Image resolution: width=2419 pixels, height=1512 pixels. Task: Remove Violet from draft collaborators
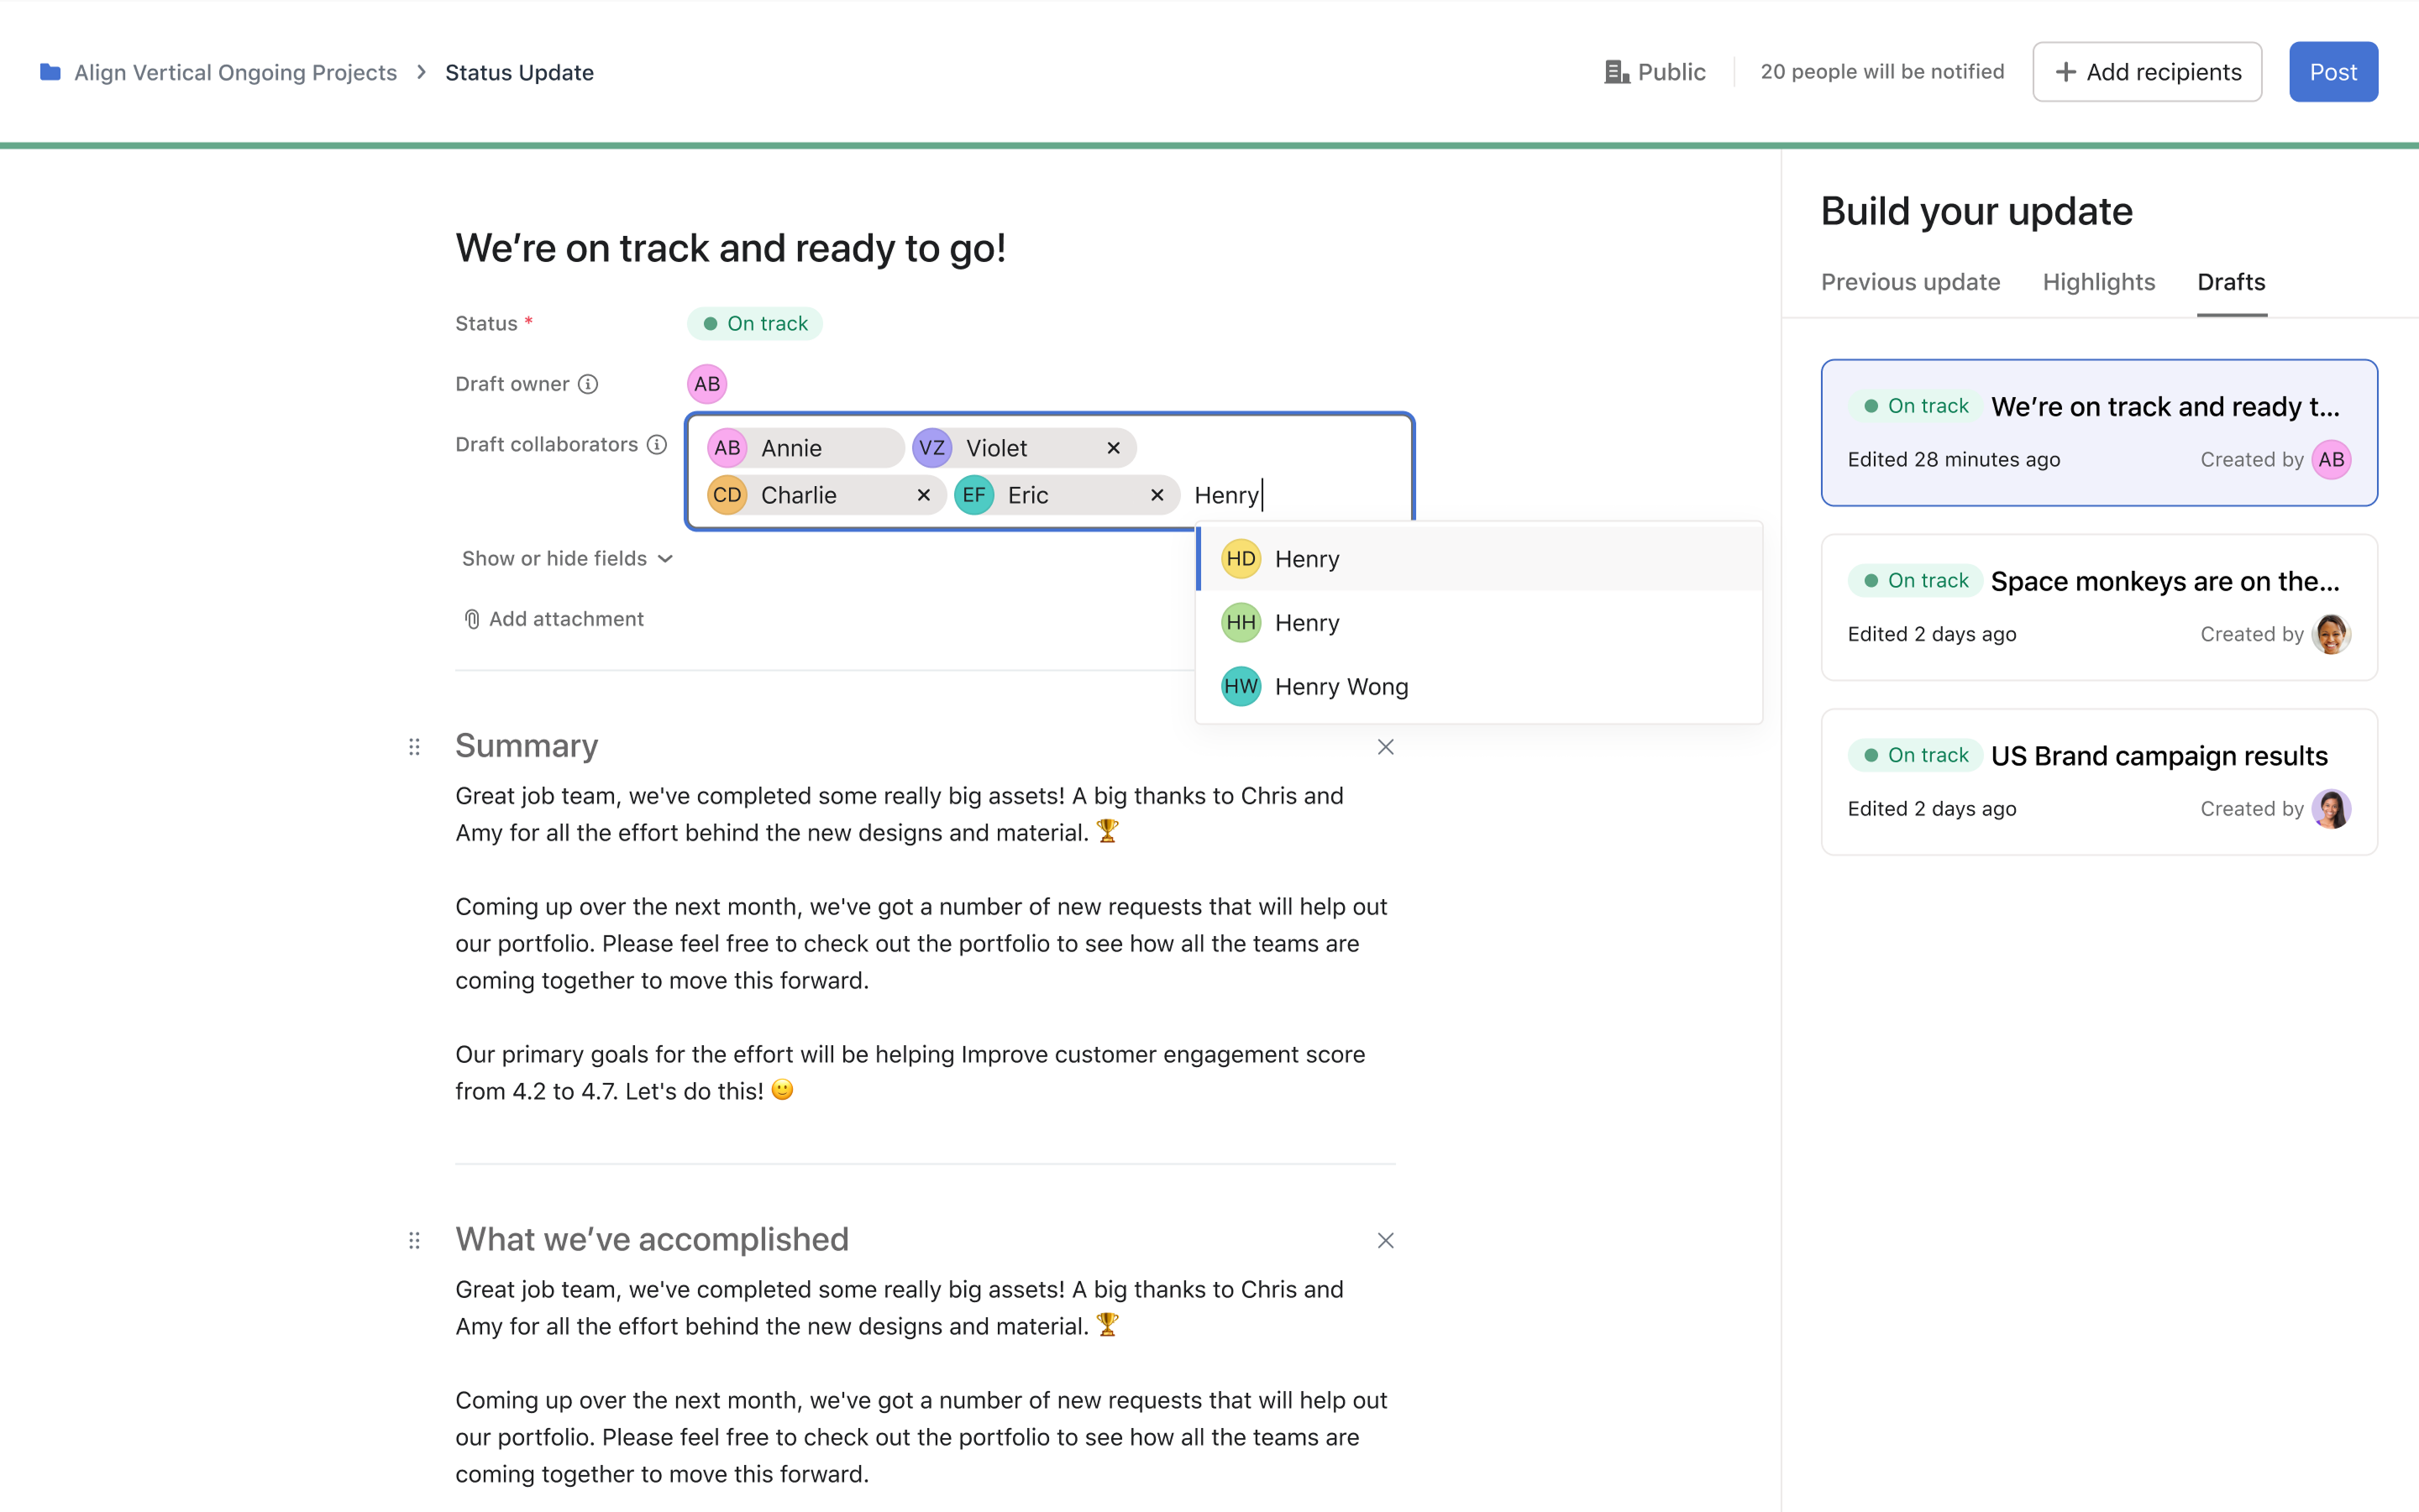tap(1114, 448)
